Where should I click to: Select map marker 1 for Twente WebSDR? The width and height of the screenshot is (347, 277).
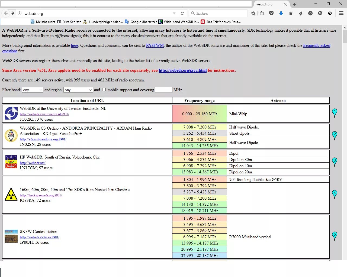pyautogui.click(x=335, y=113)
